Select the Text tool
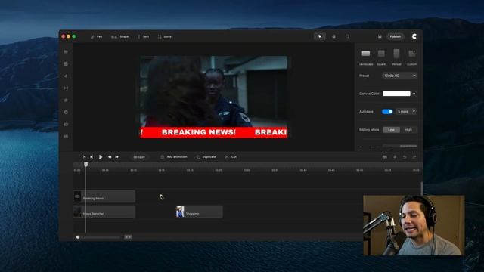The width and height of the screenshot is (484, 272). [143, 37]
